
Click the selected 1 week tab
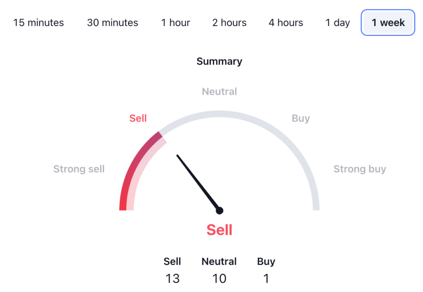tap(388, 23)
